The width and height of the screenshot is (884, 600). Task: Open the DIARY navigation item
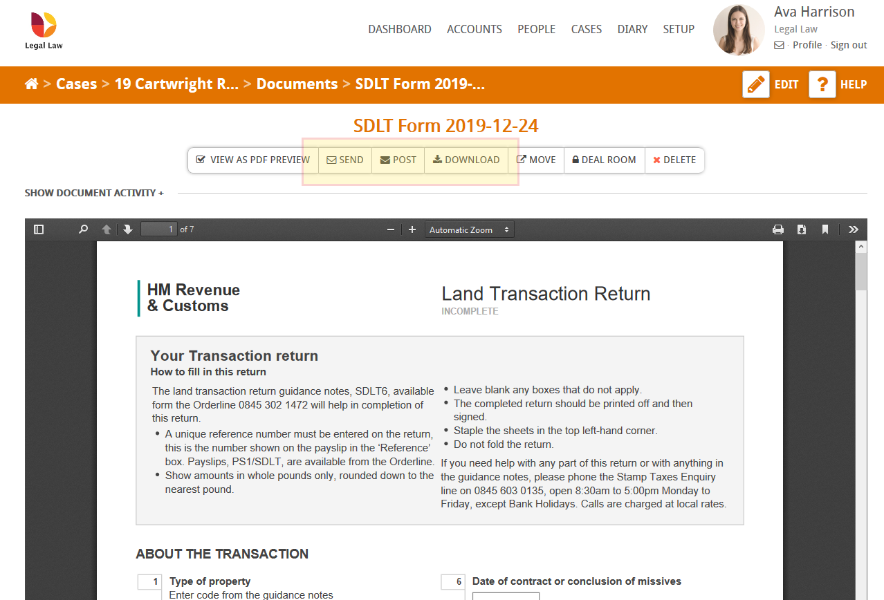(632, 29)
